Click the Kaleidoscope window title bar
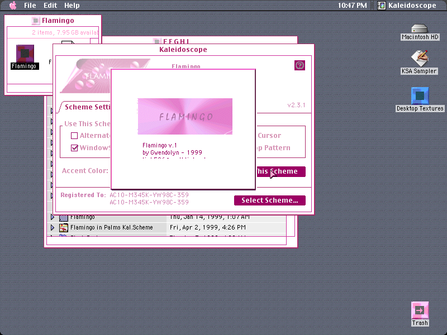447x335 pixels. point(183,50)
